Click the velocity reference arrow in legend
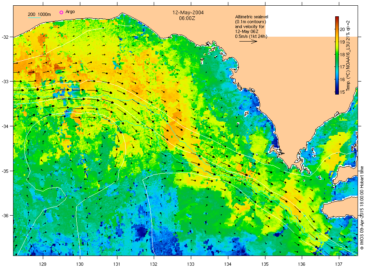This screenshot has height=269, width=367. pos(248,42)
